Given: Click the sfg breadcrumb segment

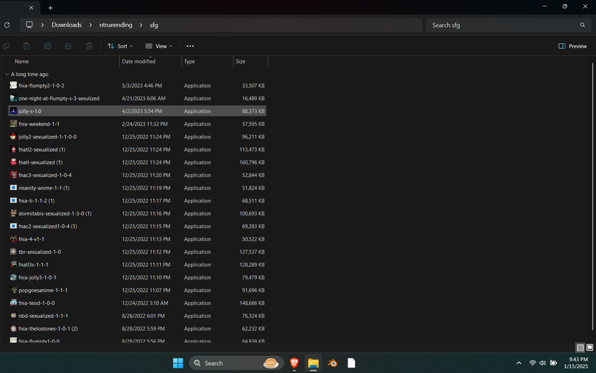Looking at the screenshot, I should pos(154,25).
